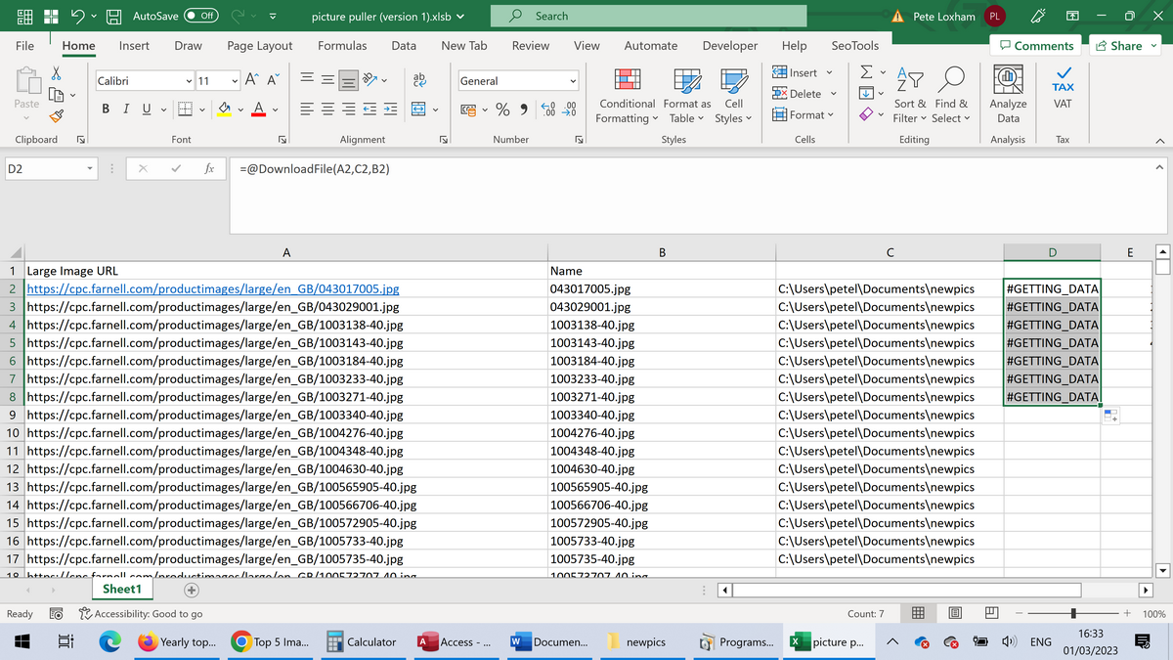
Task: Follow the en_GB/043017005.jpg hyperlink
Action: coord(215,287)
